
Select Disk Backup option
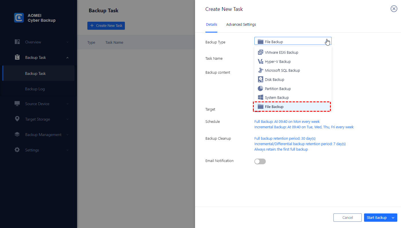[293, 79]
